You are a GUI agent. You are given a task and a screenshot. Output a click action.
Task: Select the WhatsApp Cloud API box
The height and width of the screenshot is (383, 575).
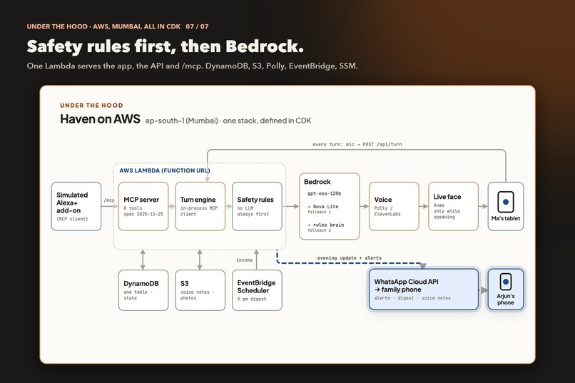pyautogui.click(x=424, y=289)
